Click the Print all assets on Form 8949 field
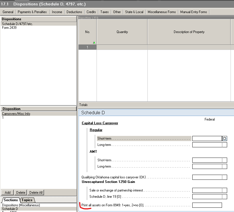The image size is (234, 212). click(207, 205)
